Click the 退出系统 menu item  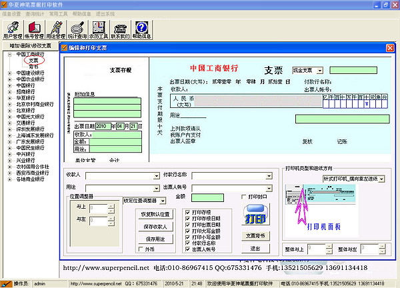point(105,14)
